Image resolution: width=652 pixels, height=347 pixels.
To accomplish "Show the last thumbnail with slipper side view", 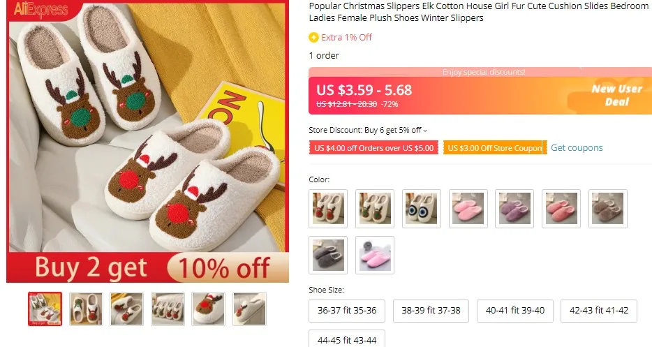I will 249,309.
